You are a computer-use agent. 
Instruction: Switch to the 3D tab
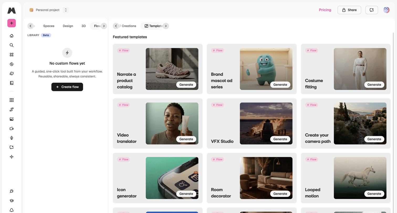click(83, 26)
